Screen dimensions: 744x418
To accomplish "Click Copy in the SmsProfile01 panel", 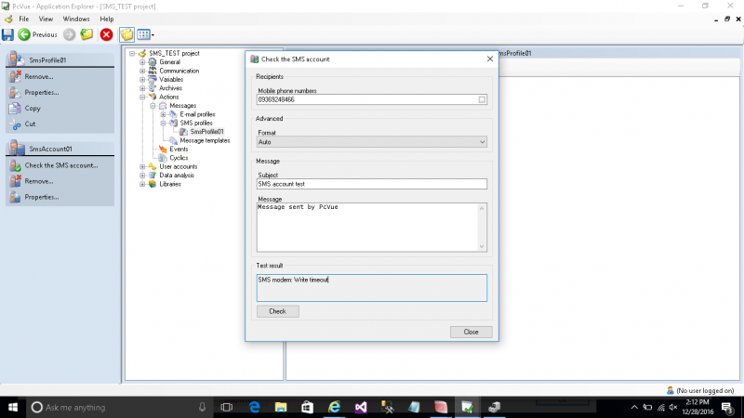I will (x=33, y=108).
